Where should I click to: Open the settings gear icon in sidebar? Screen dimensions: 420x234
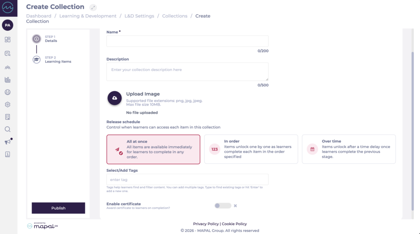click(7, 104)
